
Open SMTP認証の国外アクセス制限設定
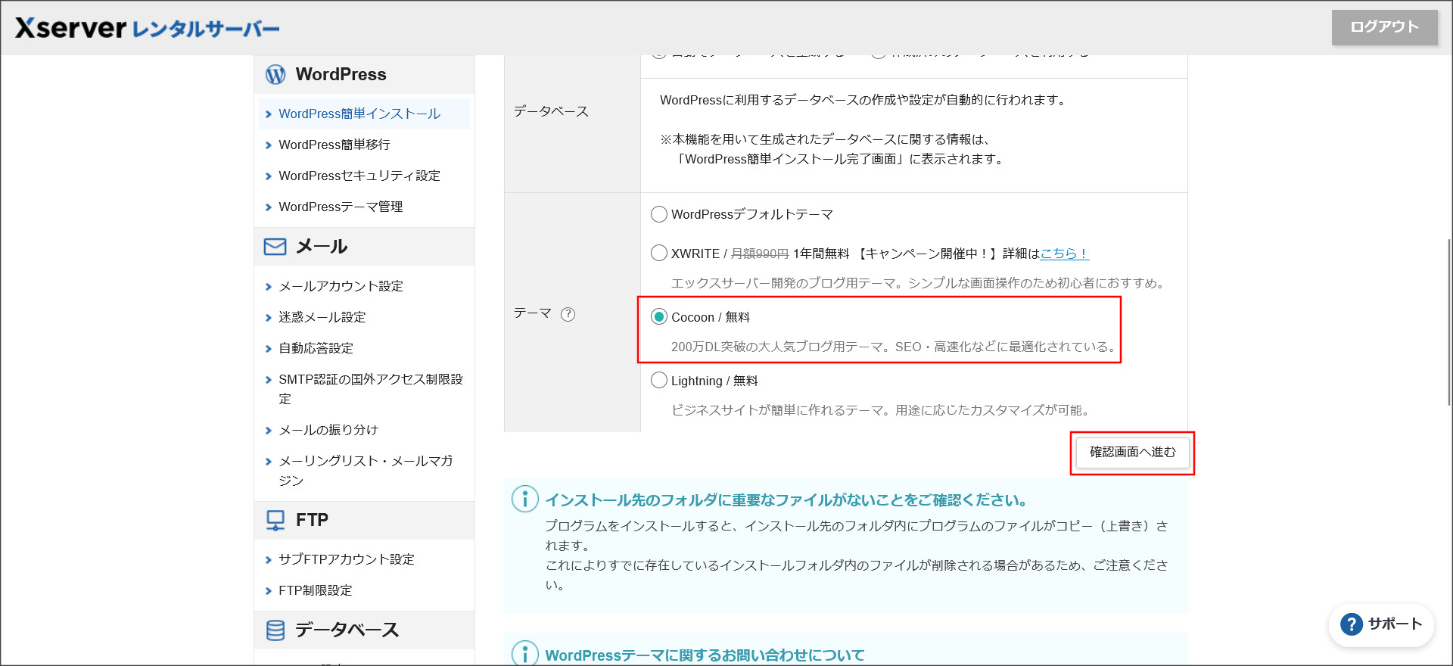click(x=371, y=389)
